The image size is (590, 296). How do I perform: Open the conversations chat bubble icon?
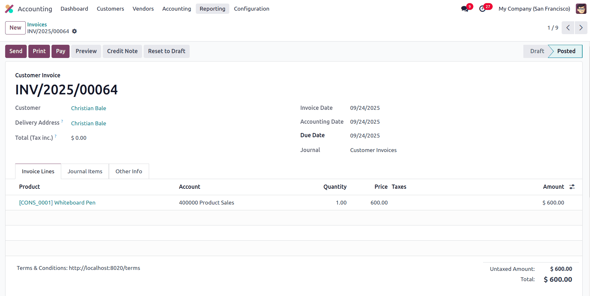click(x=465, y=9)
